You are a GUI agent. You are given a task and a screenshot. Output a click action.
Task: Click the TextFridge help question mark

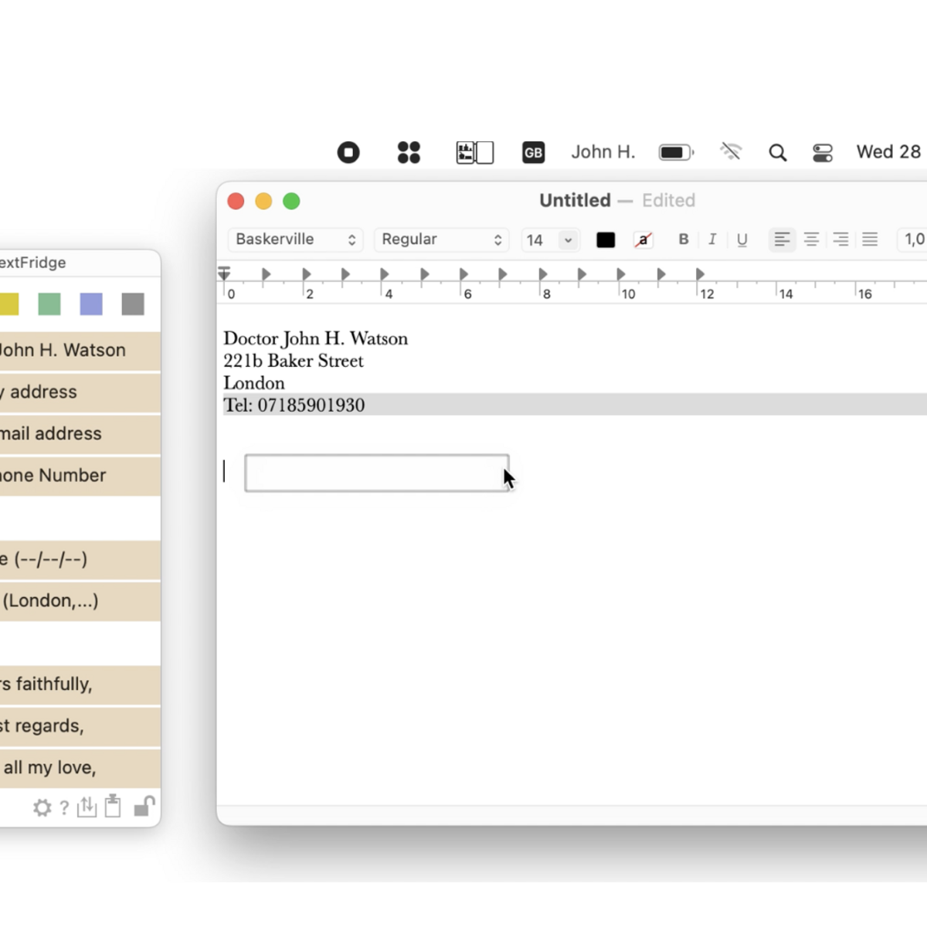pos(64,807)
